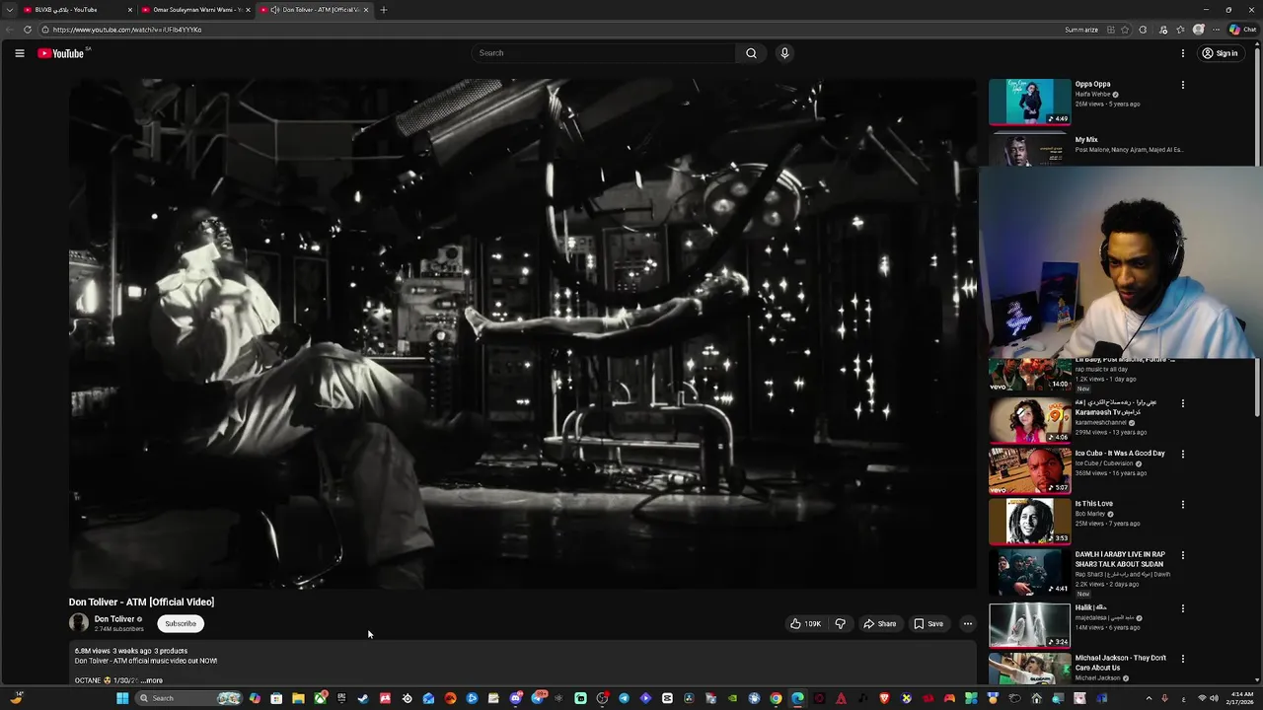
Task: Open the Copilot Chat button
Action: point(1243,30)
